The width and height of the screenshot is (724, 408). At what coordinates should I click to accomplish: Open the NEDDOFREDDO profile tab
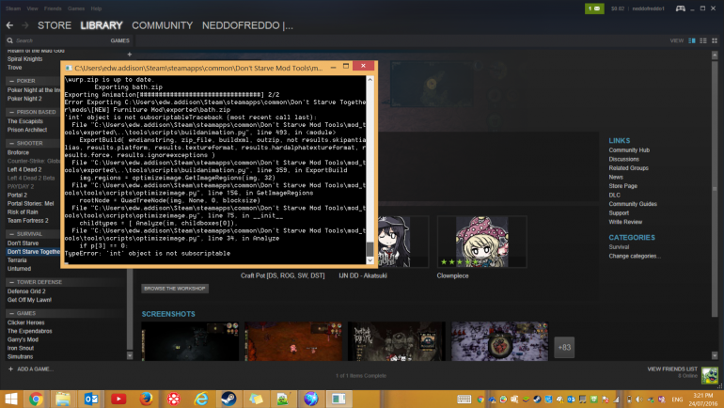pos(247,25)
